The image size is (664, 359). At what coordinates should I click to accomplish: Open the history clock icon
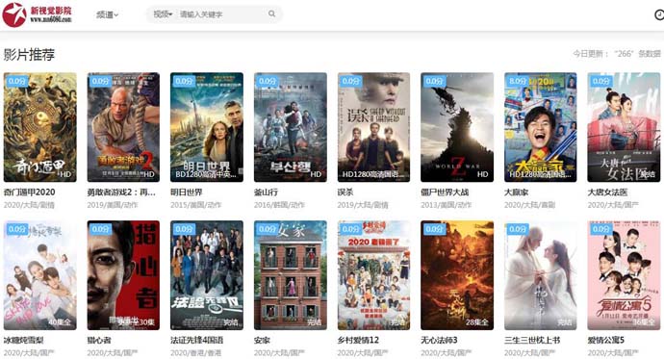pos(659,14)
